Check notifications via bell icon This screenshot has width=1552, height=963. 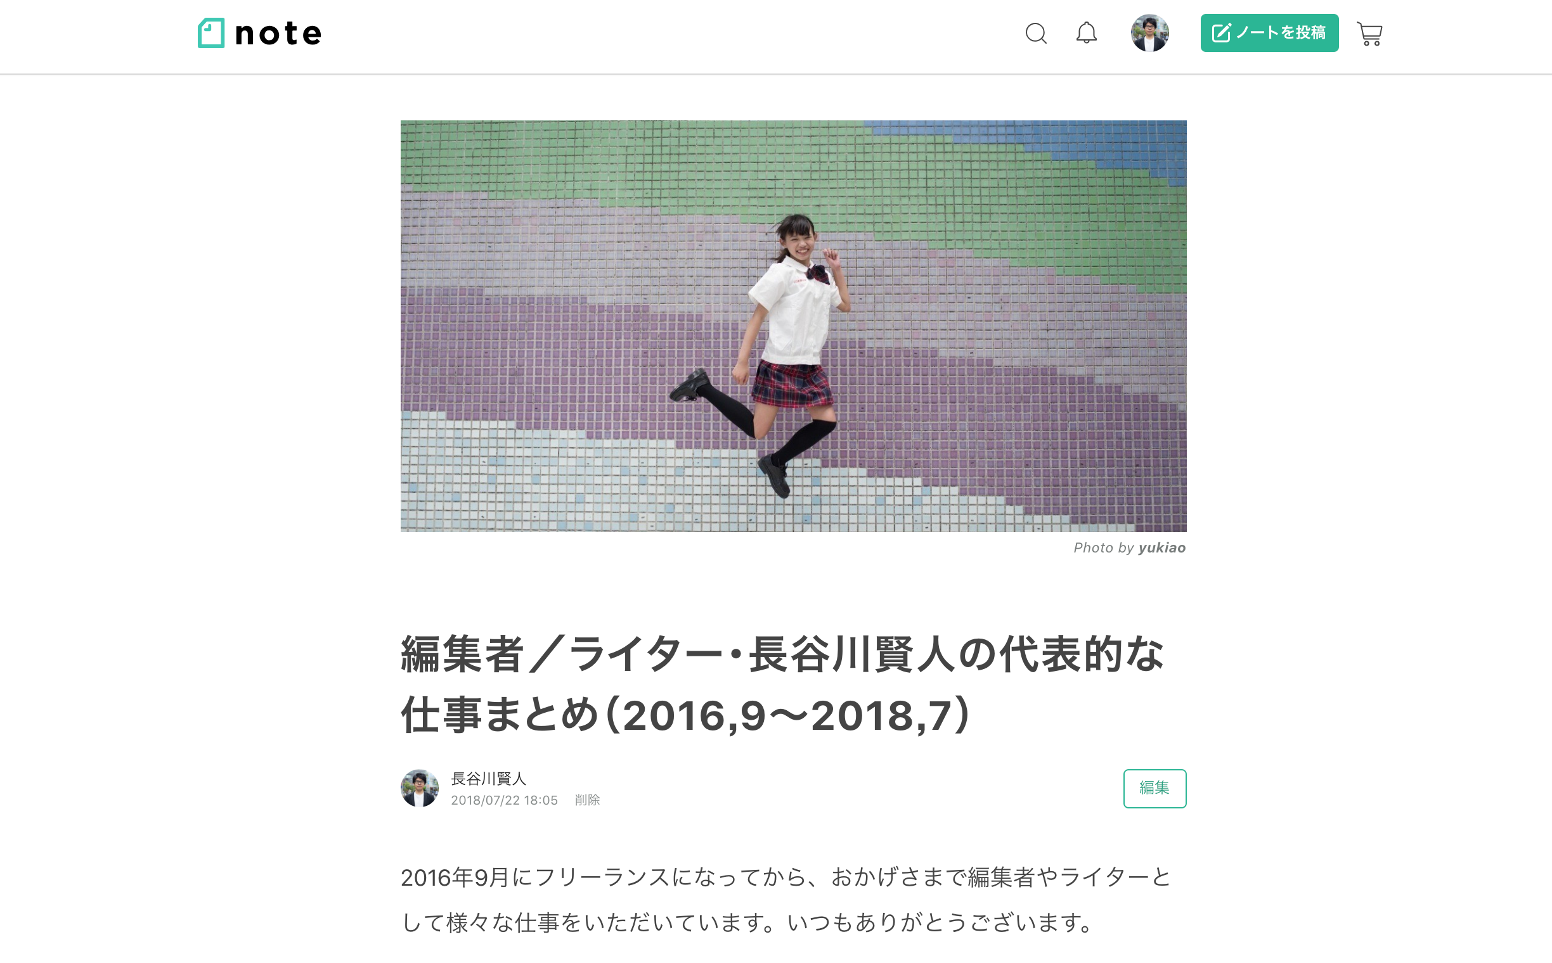[x=1086, y=33]
